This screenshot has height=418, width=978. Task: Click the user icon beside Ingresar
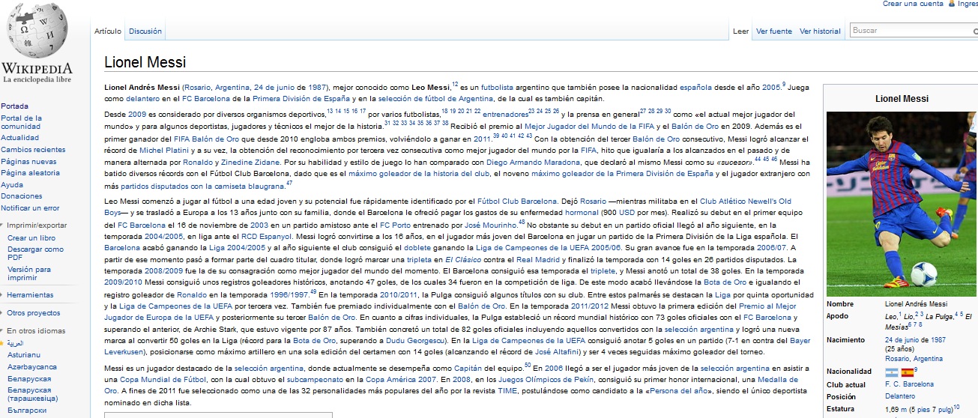click(952, 4)
